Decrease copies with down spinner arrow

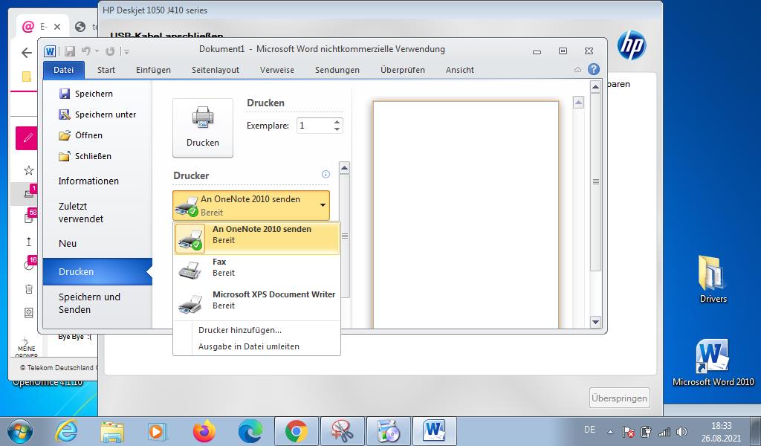pyautogui.click(x=337, y=129)
